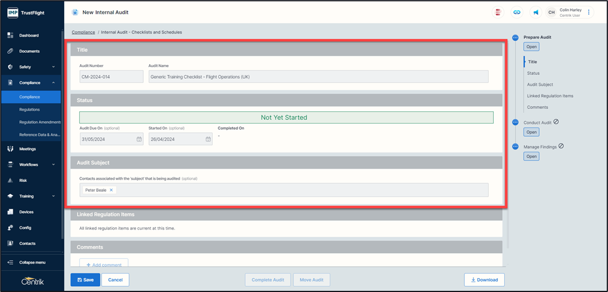This screenshot has width=608, height=292.
Task: Click the red stacked-bars header icon
Action: coord(498,12)
